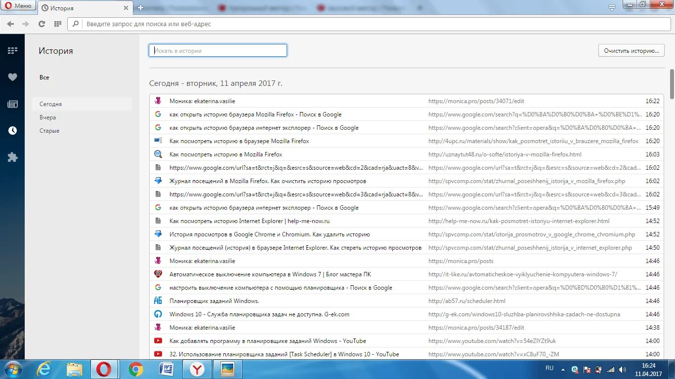Open the Windows Start button
675x379 pixels.
point(12,369)
